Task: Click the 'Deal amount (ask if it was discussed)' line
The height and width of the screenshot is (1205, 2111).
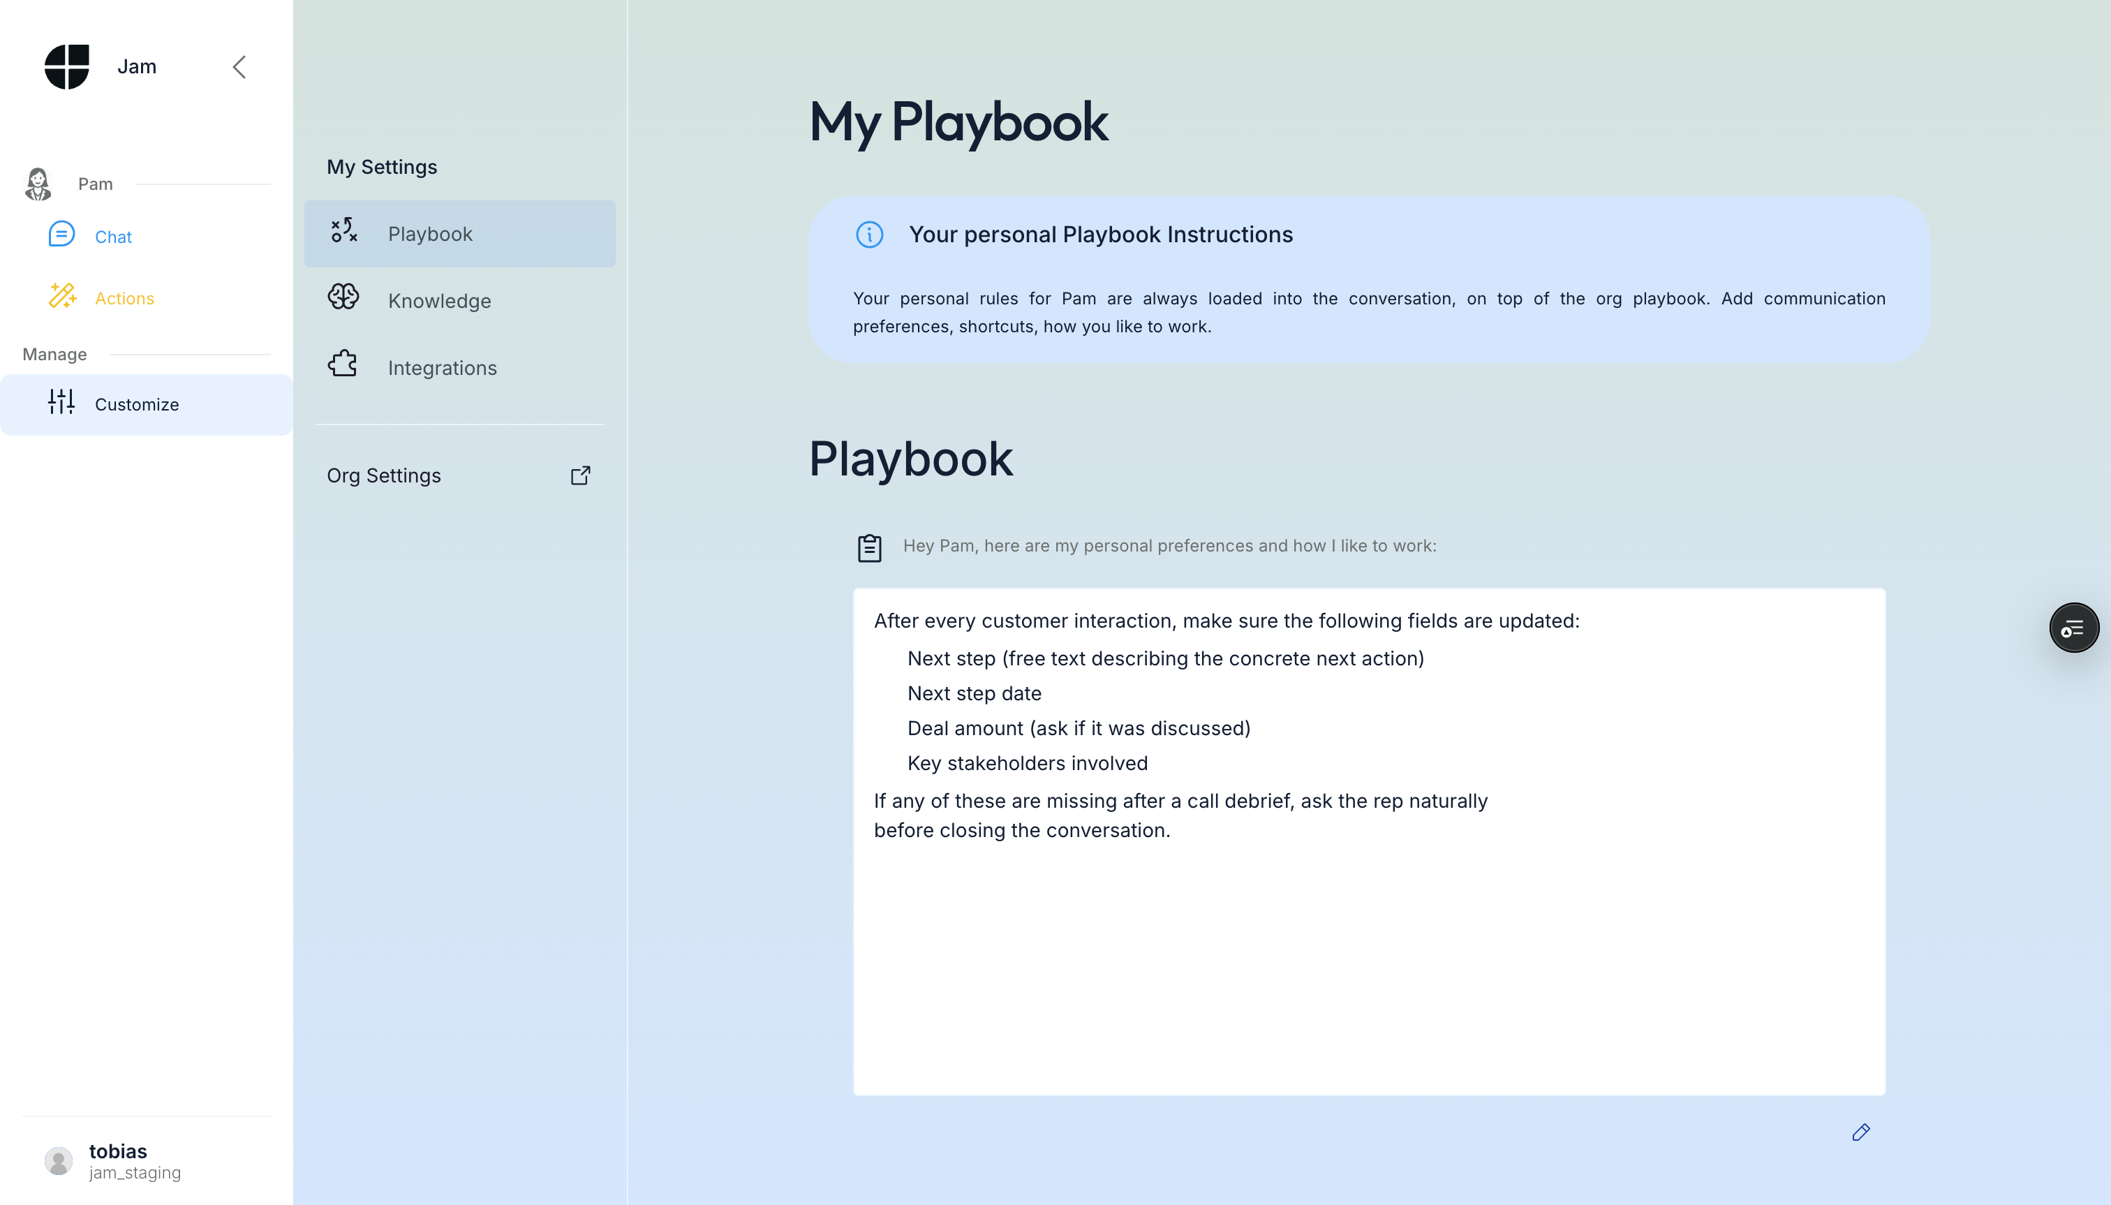Action: [x=1079, y=728]
